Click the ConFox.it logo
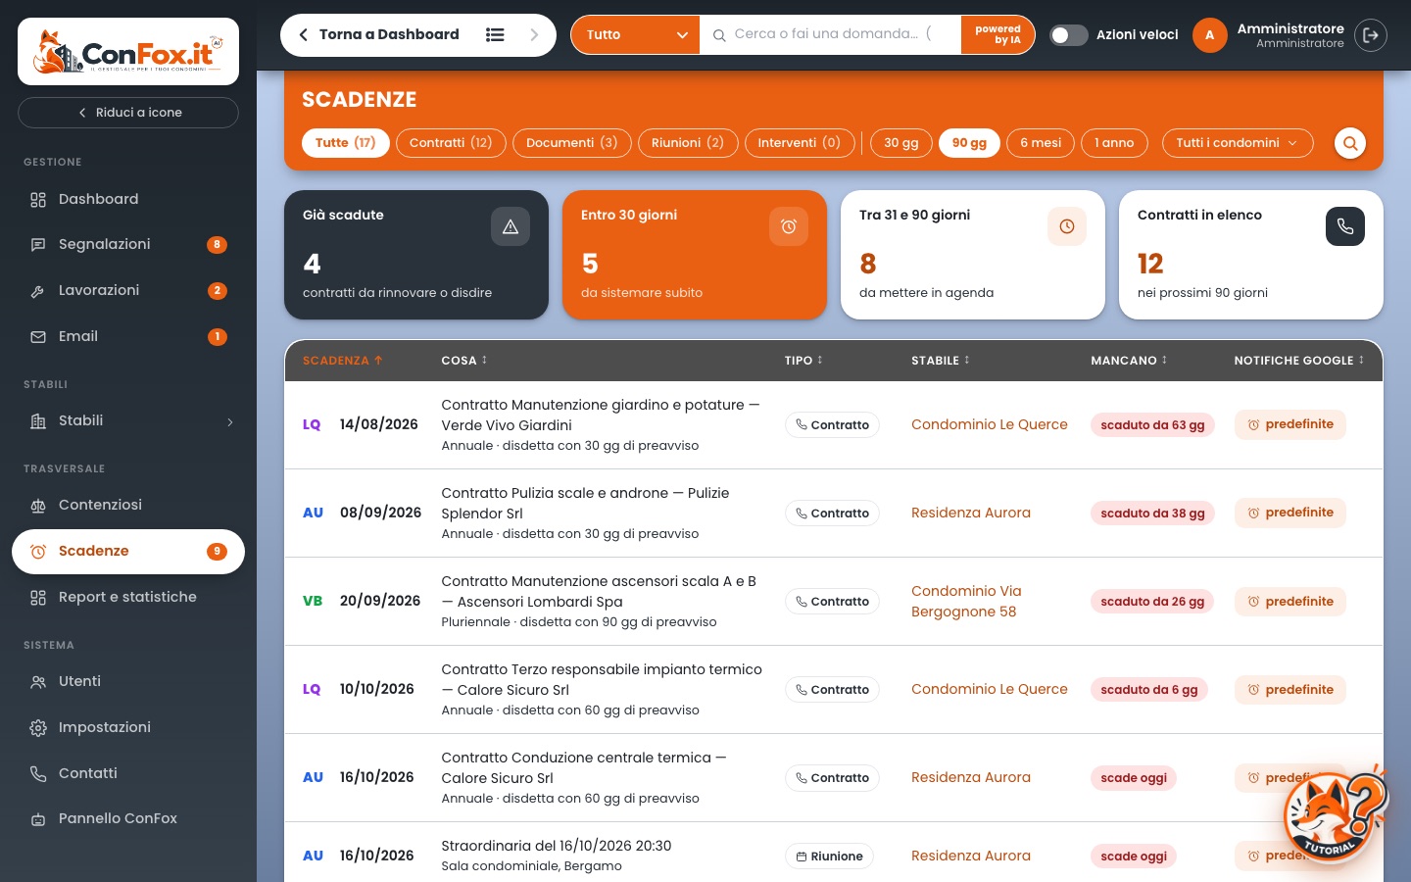The height and width of the screenshot is (882, 1411). pyautogui.click(x=128, y=52)
